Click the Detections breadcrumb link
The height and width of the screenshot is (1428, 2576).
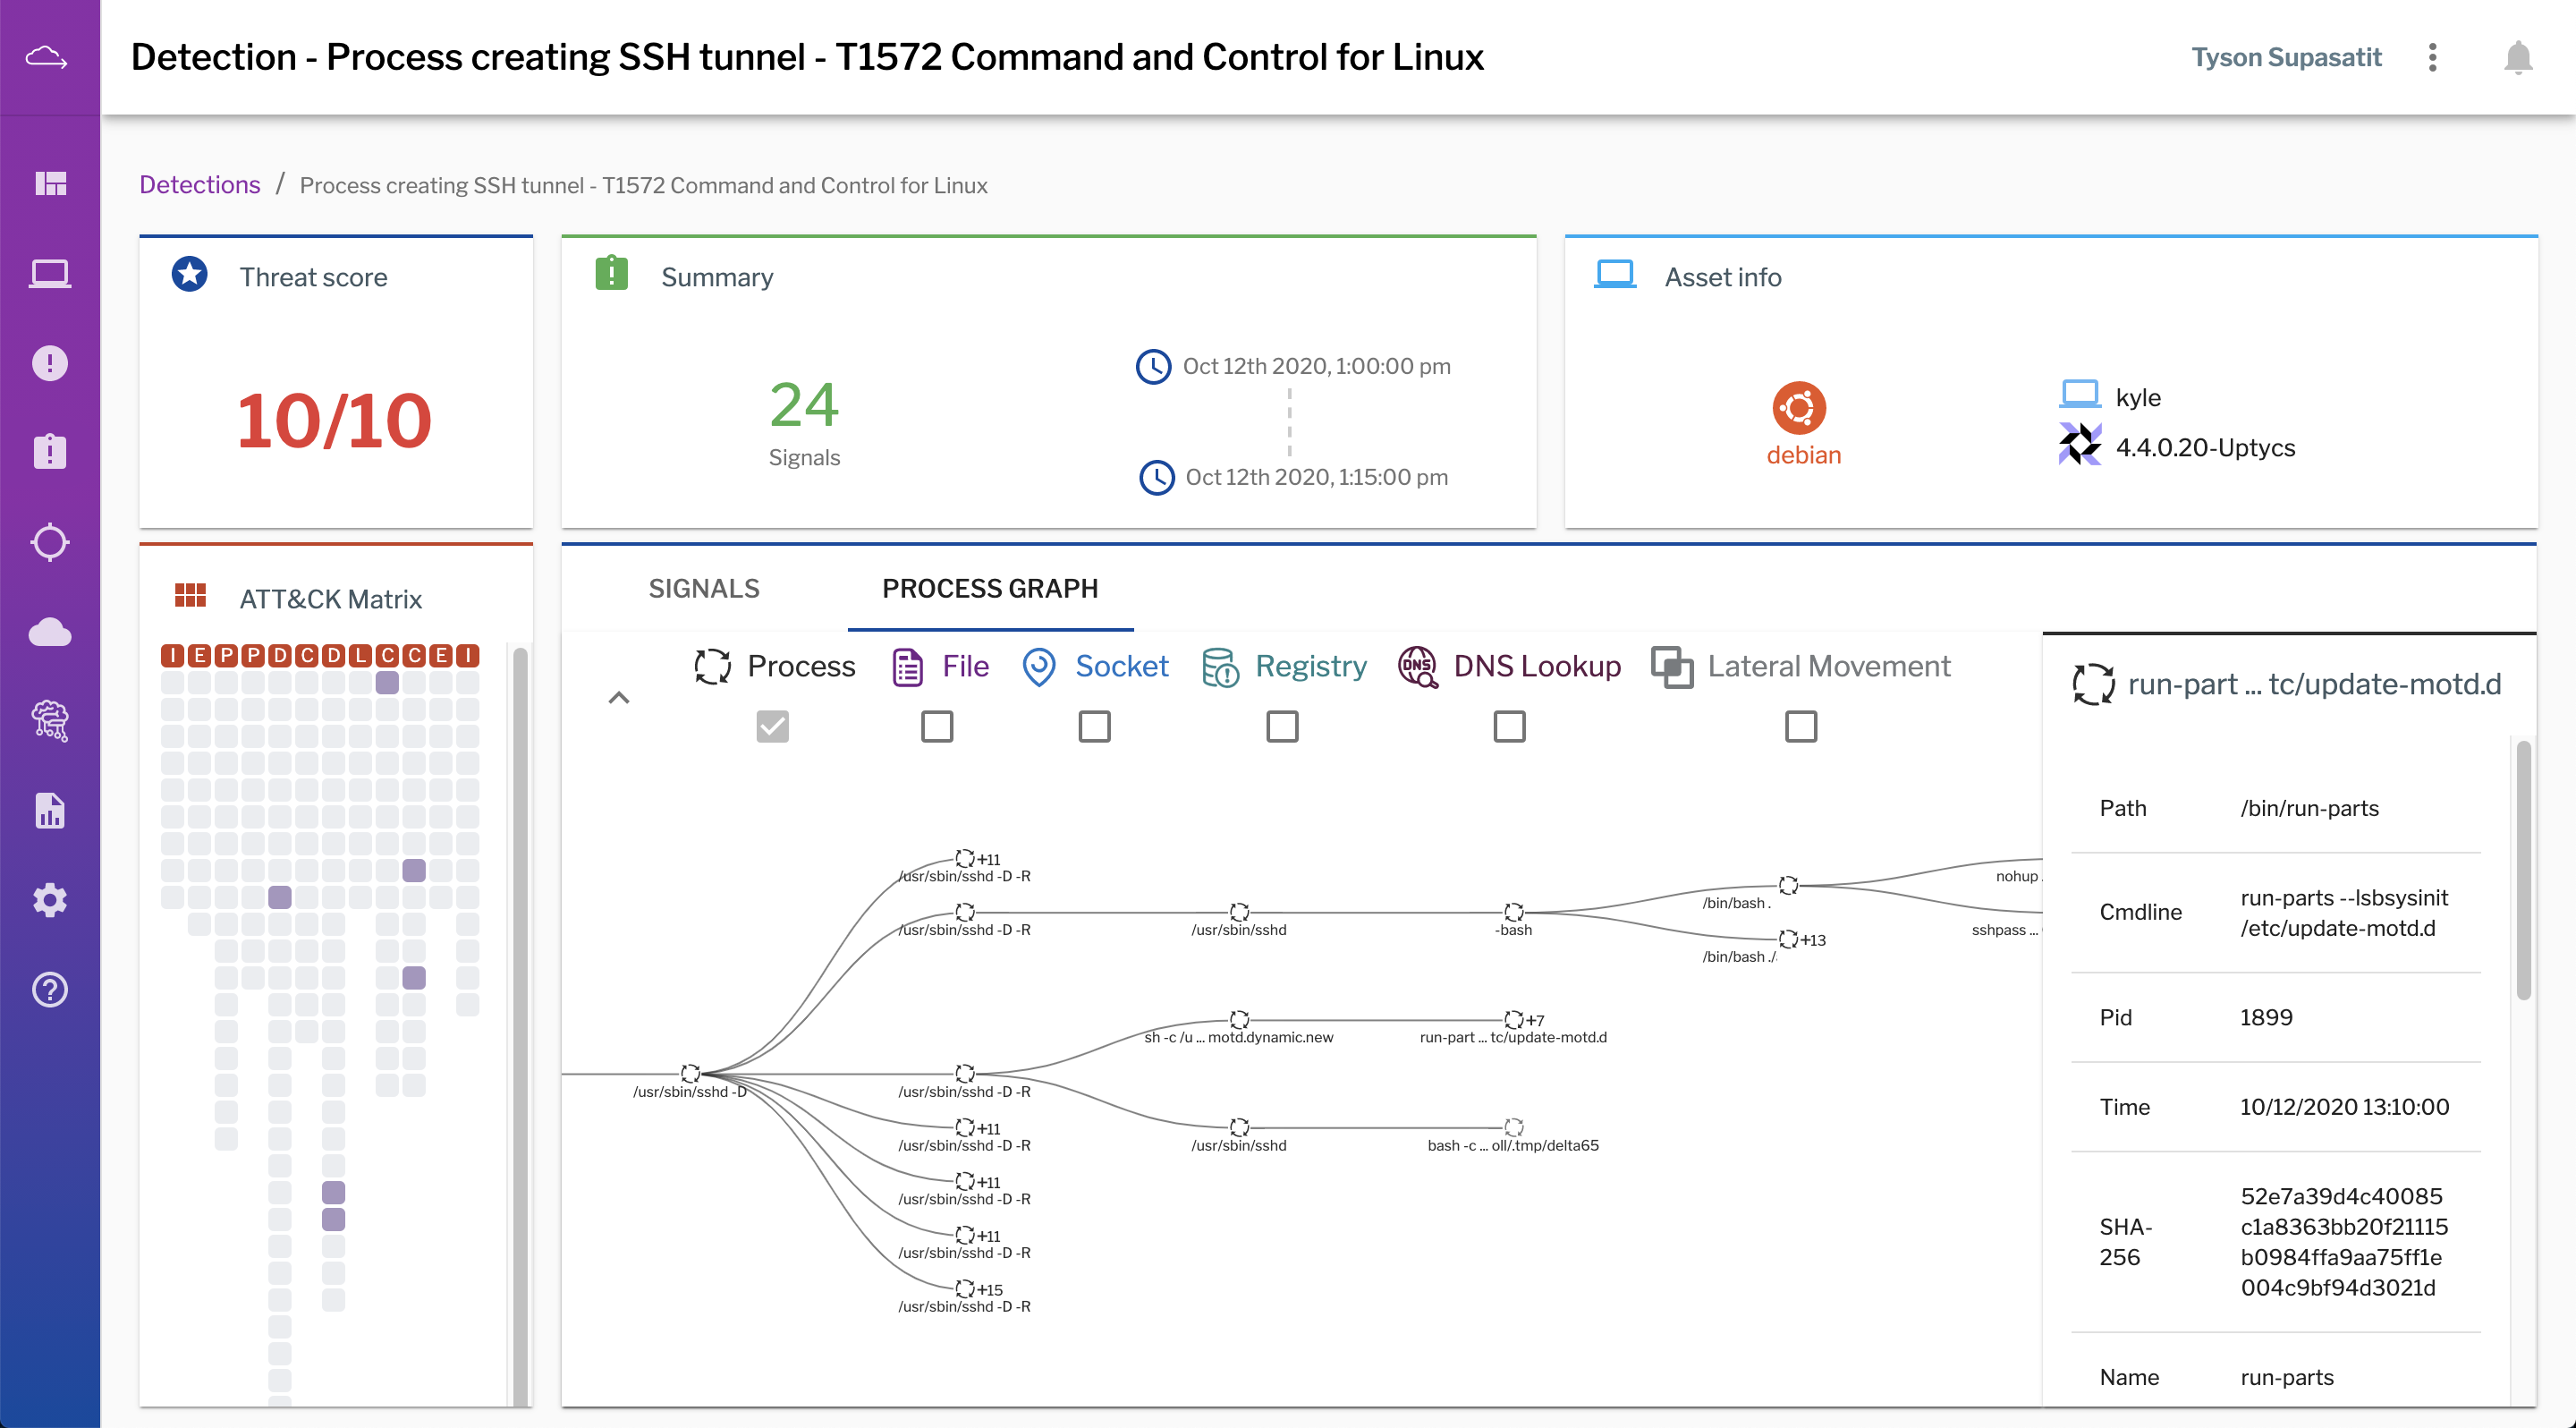(199, 181)
